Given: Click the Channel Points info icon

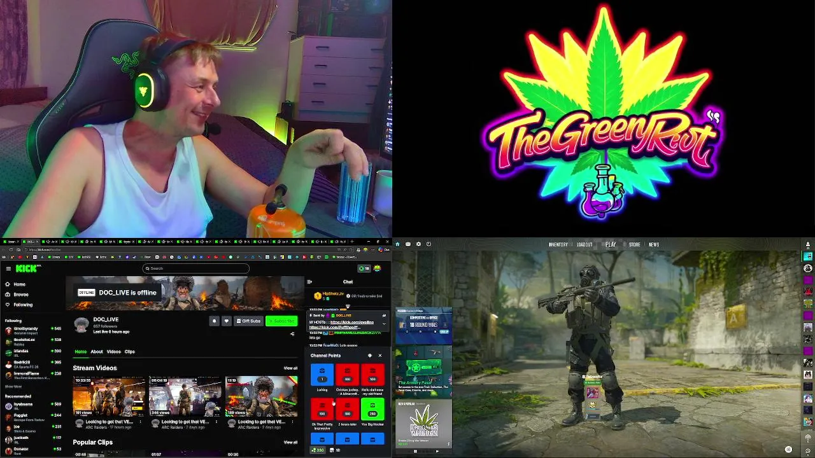Looking at the screenshot, I should pyautogui.click(x=369, y=356).
